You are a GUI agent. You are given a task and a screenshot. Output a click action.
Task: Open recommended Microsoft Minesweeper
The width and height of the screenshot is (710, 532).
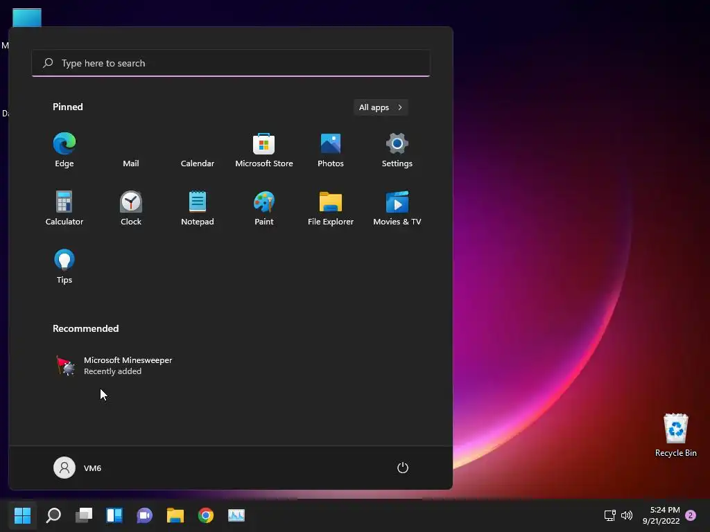(113, 366)
